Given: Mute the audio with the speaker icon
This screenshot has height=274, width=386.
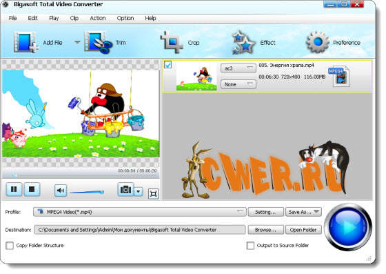Looking at the screenshot, I should click(x=61, y=190).
